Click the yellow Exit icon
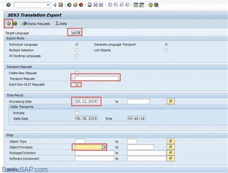This screenshot has width=228, height=173. [75, 5]
